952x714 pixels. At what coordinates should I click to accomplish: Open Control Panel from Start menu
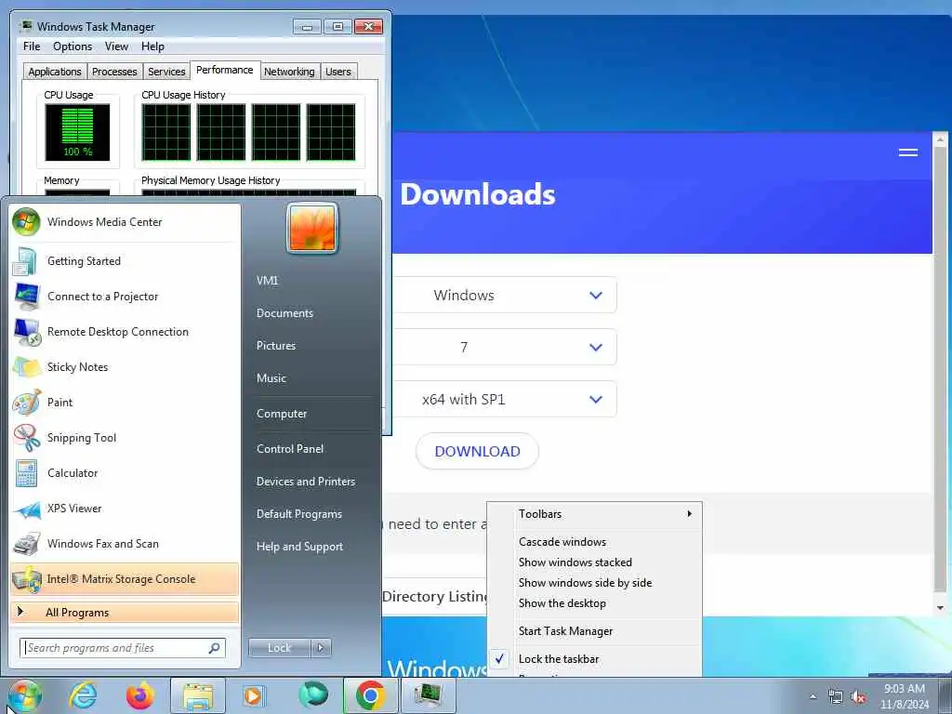click(x=290, y=449)
